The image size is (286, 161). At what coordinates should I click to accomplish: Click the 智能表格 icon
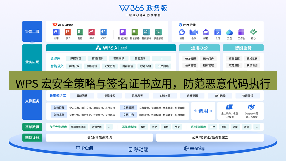click(x=134, y=32)
